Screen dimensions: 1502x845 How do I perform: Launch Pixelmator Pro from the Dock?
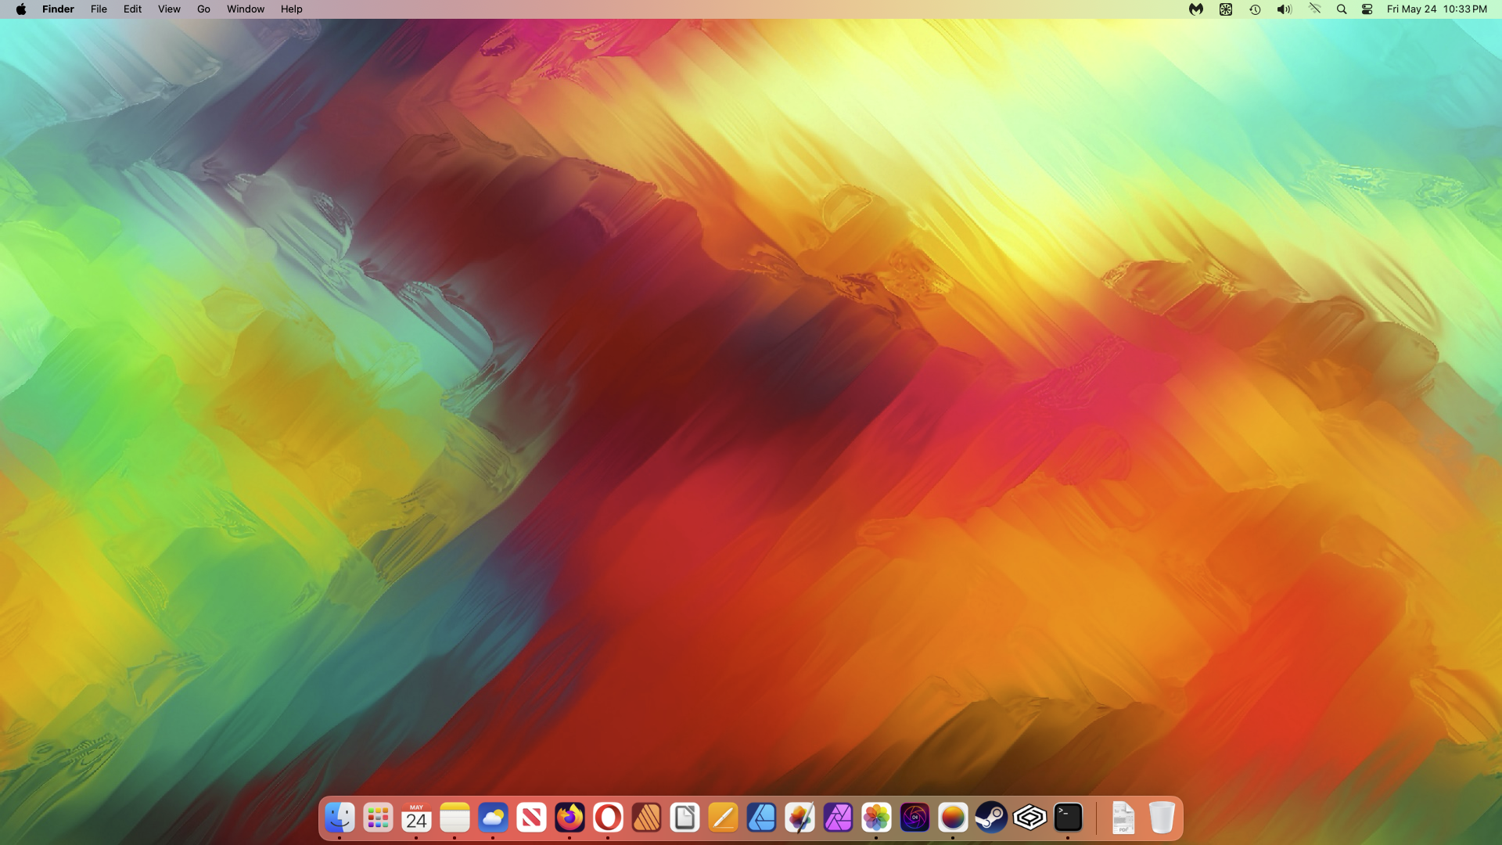(800, 818)
